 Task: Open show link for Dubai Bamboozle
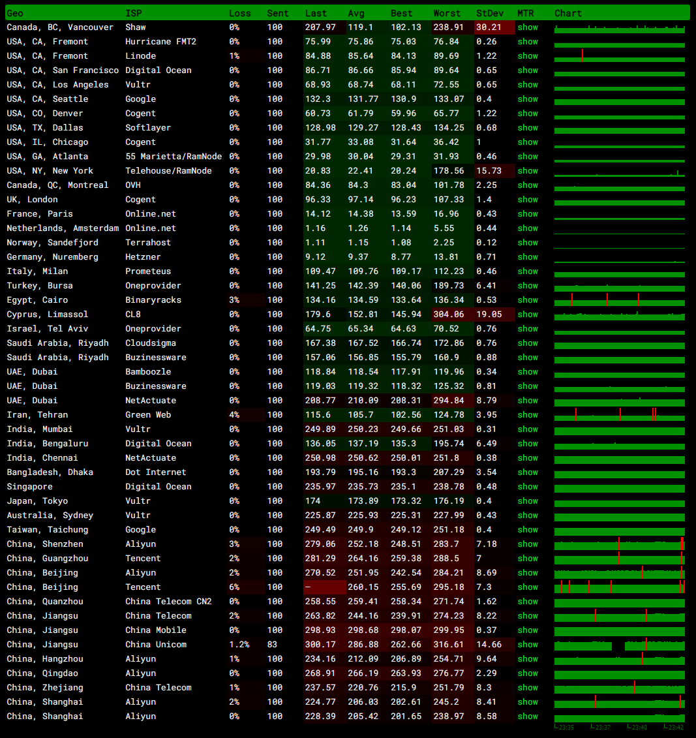pos(528,372)
